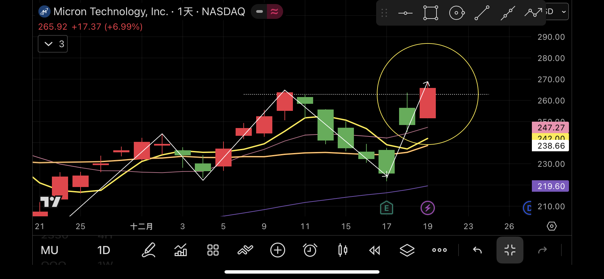Screen dimensions: 604x279
Task: Select the green candle above date 17
Action: (x=387, y=162)
